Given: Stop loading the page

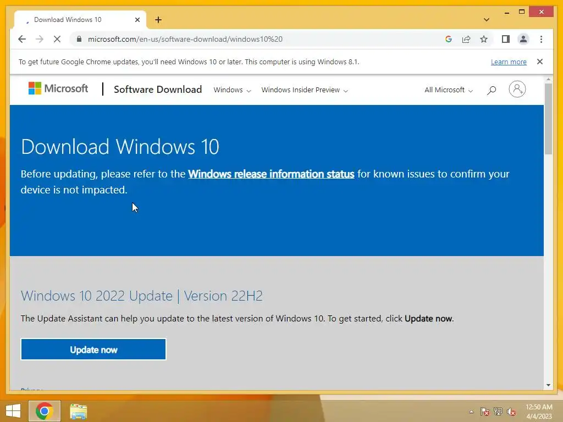Looking at the screenshot, I should tap(57, 39).
